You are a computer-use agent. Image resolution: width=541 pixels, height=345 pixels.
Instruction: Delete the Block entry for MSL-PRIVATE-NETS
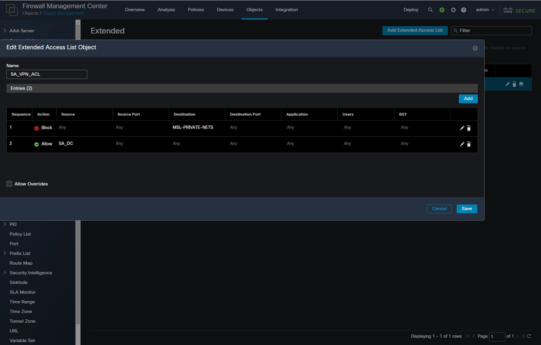click(x=469, y=128)
